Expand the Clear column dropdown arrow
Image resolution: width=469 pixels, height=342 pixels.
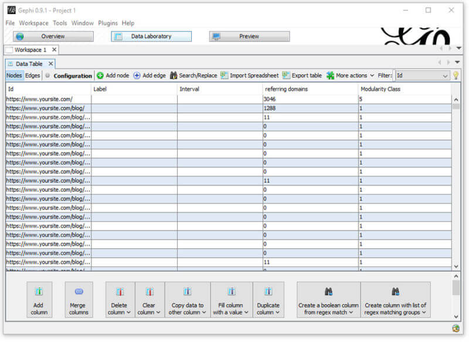coord(158,313)
